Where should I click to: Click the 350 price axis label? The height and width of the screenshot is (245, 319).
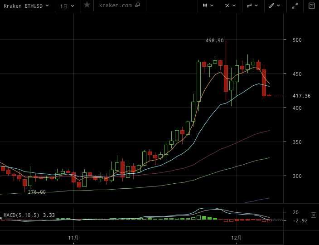click(x=297, y=142)
